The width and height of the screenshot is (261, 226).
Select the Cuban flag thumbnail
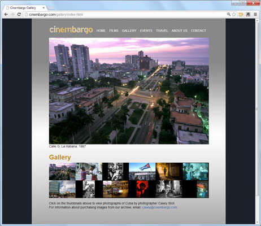point(142,171)
